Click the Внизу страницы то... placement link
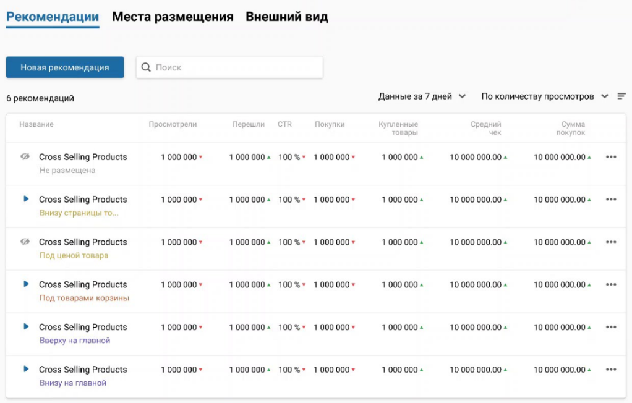Image resolution: width=632 pixels, height=403 pixels. tap(79, 213)
